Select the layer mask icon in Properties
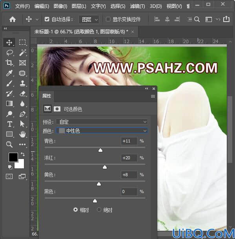 (57, 109)
